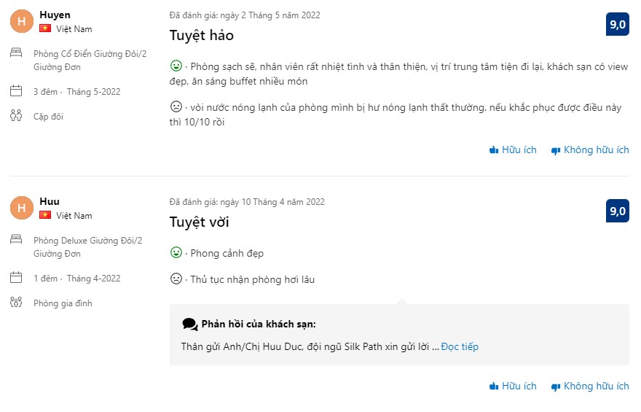Screen dimensions: 641x412
Task: Mark Huu's review as Không hữu ích
Action: point(589,386)
